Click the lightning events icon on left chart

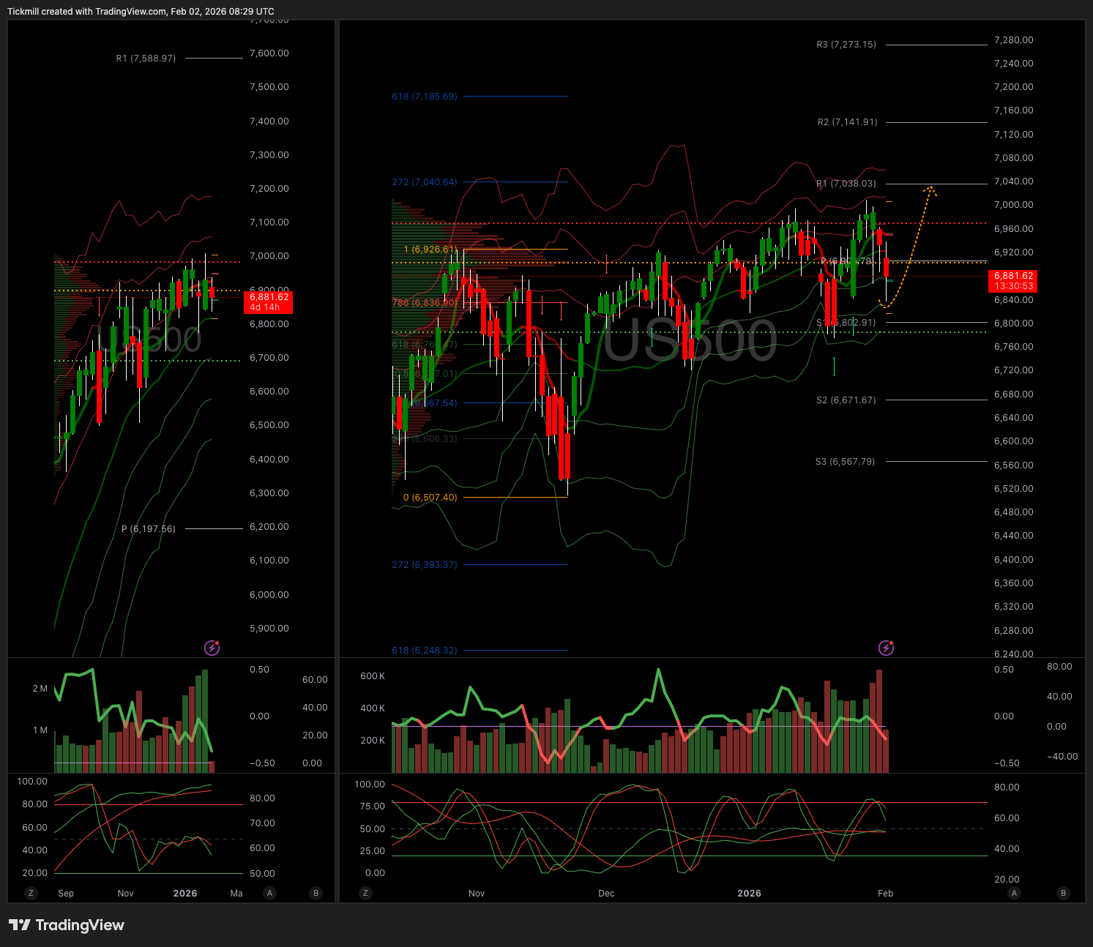[212, 648]
